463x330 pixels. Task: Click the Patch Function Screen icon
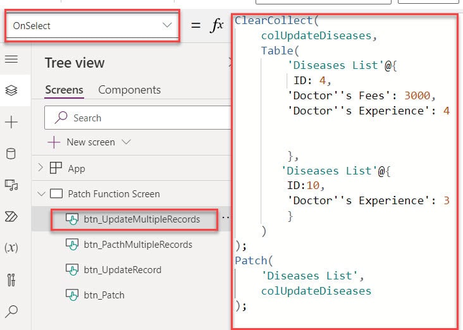point(56,194)
